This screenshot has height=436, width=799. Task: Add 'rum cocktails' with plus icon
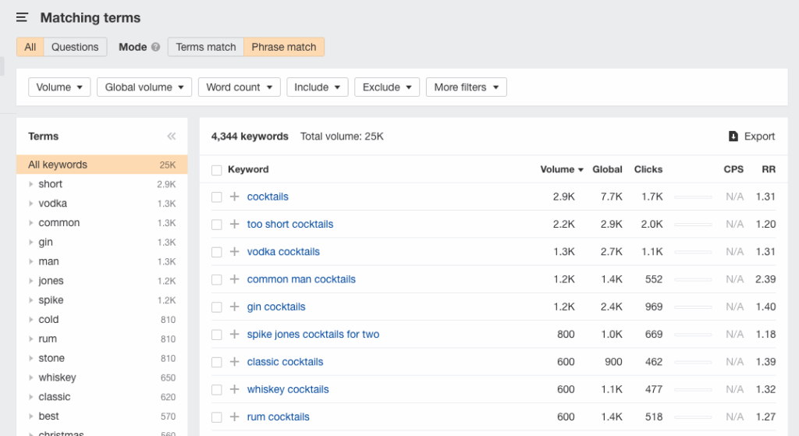click(234, 417)
